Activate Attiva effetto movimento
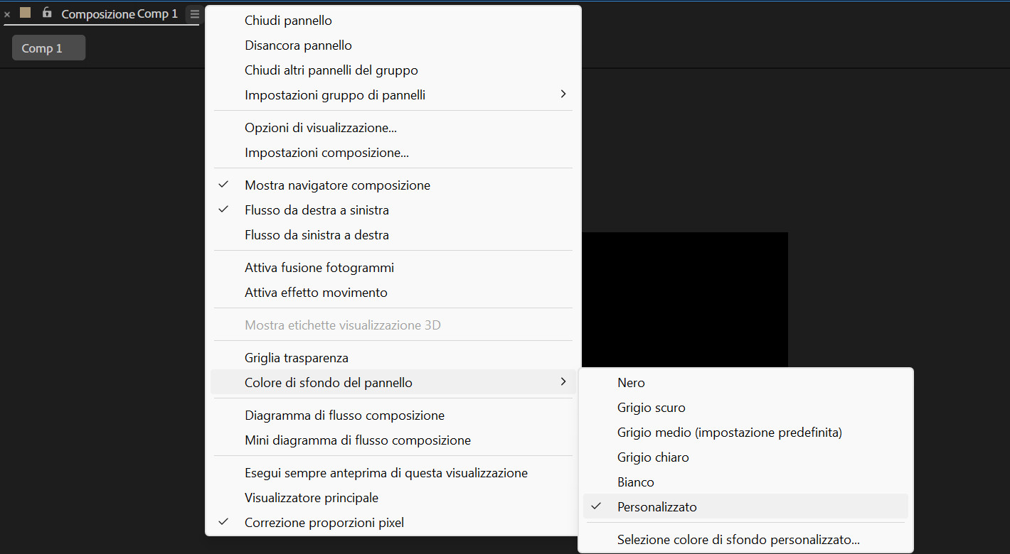1010x554 pixels. pyautogui.click(x=316, y=293)
